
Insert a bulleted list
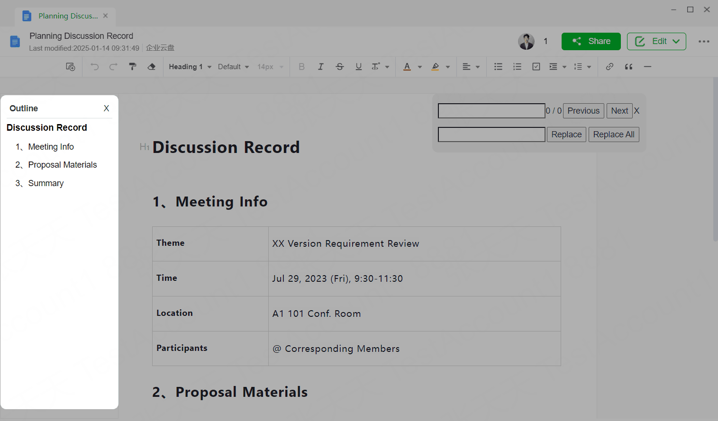coord(499,67)
